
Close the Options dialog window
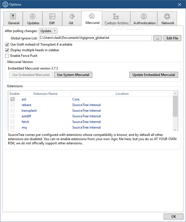click(x=180, y=5)
